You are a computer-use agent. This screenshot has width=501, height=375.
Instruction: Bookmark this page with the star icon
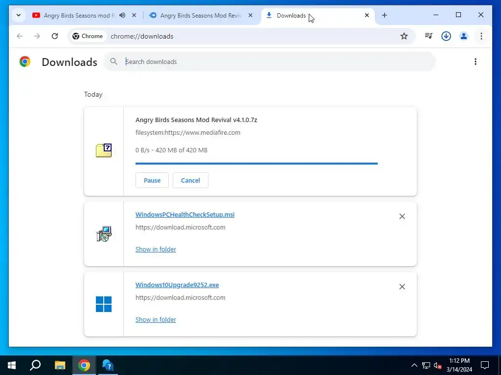click(x=404, y=36)
